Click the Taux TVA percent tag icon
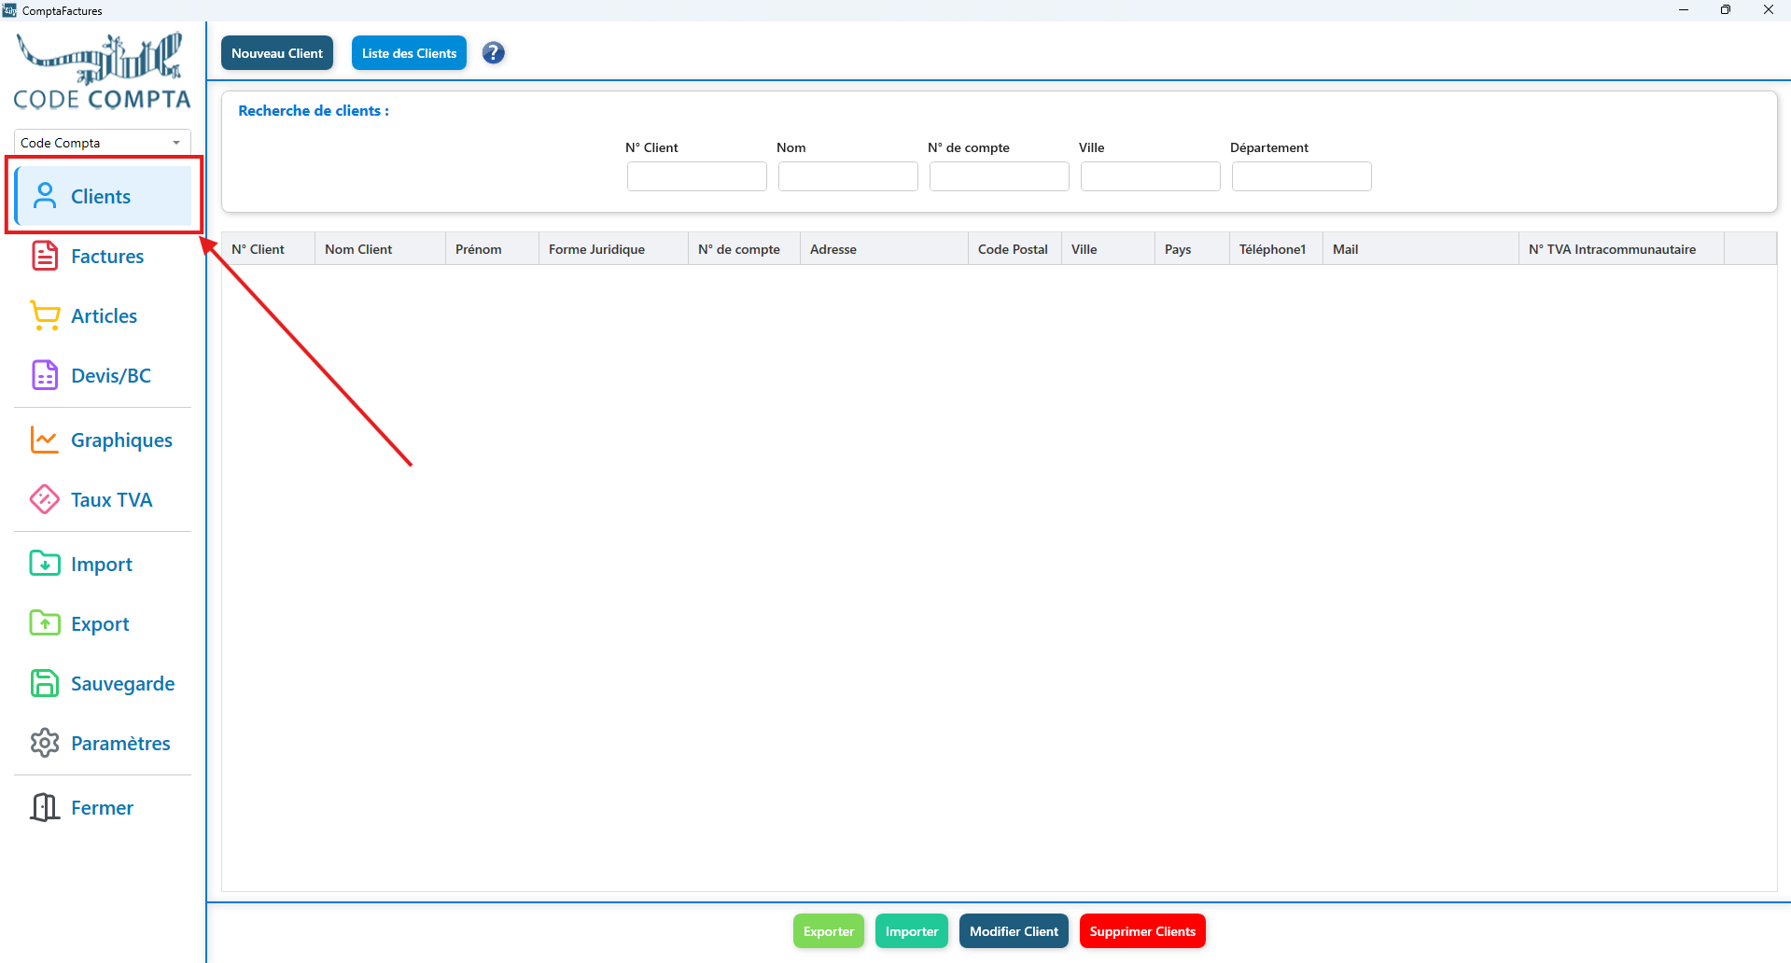1791x963 pixels. [45, 499]
